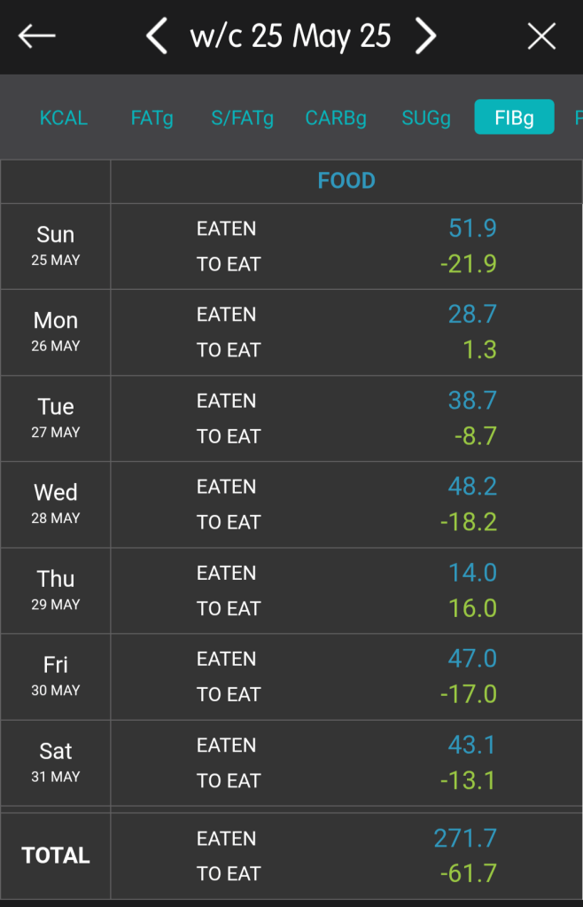This screenshot has height=907, width=583.
Task: Go to the previous week
Action: (157, 36)
